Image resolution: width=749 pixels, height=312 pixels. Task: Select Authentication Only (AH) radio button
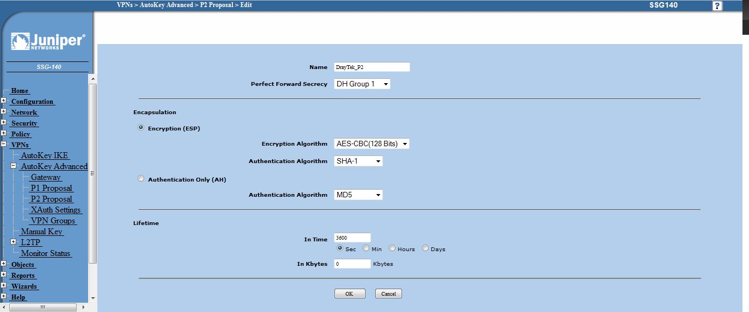click(141, 179)
